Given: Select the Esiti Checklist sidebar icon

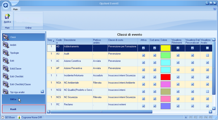Looking at the screenshot, I should pos(5,76).
